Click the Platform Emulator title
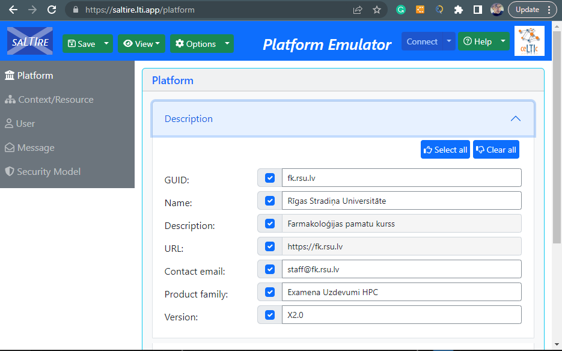 pos(327,45)
